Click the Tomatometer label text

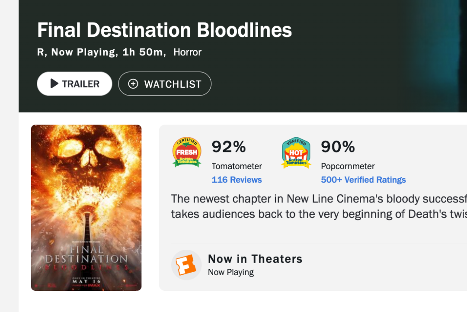coord(237,166)
